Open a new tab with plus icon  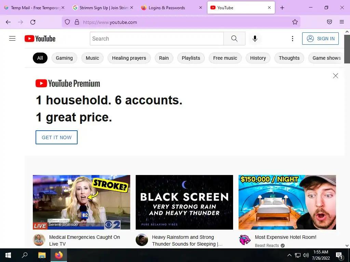282,8
